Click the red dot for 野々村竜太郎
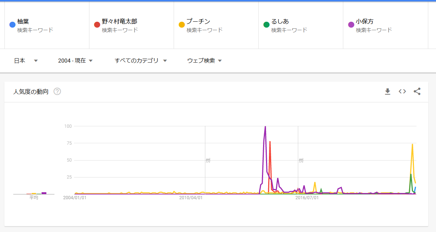Viewport: 436px width, 232px height. (x=97, y=25)
